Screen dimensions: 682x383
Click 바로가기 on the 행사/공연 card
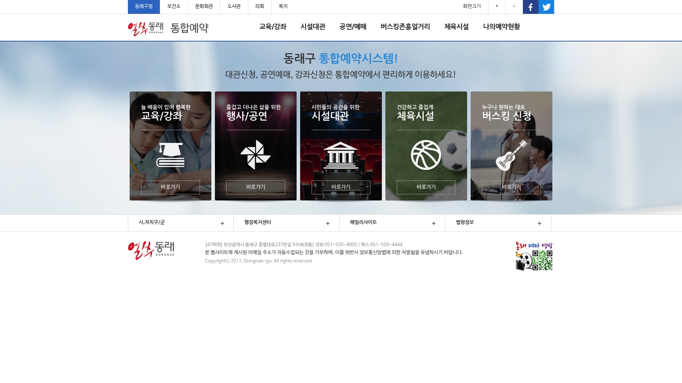pos(256,187)
